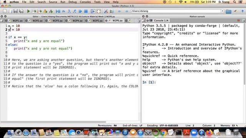This screenshot has width=246, height=138.
Task: Click the working directory path field
Action: pos(176,11)
